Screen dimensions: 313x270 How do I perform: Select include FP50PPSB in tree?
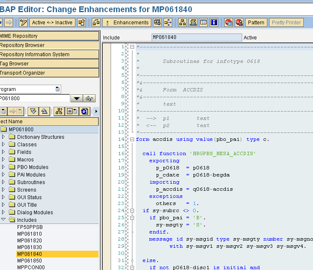(30, 227)
